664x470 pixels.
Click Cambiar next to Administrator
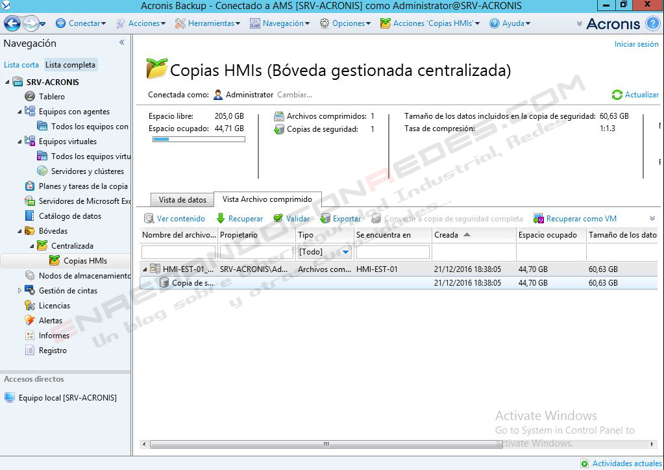click(x=294, y=95)
